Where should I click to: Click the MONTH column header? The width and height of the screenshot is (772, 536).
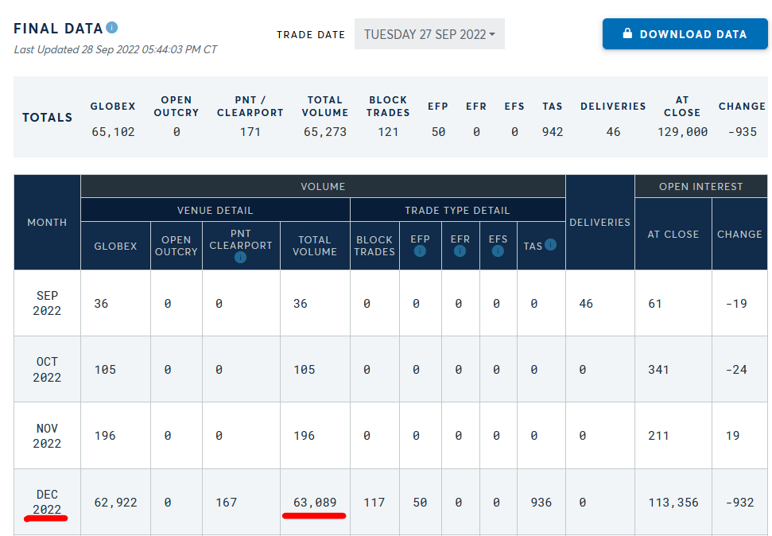tap(47, 222)
